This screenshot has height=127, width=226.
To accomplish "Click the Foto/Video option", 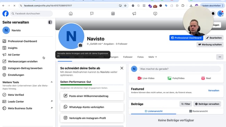I will tap(176, 78).
